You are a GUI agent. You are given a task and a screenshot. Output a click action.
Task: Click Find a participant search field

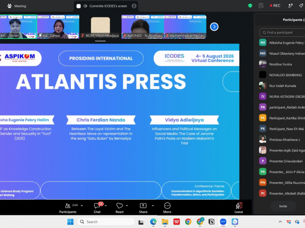282,32
